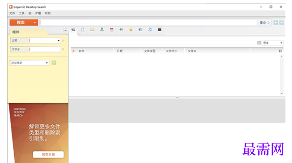Open the 扩展 menu
Screen dimensions: 292x163
click(38, 13)
